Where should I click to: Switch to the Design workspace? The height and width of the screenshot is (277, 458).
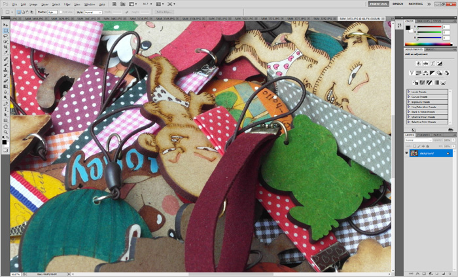point(398,4)
